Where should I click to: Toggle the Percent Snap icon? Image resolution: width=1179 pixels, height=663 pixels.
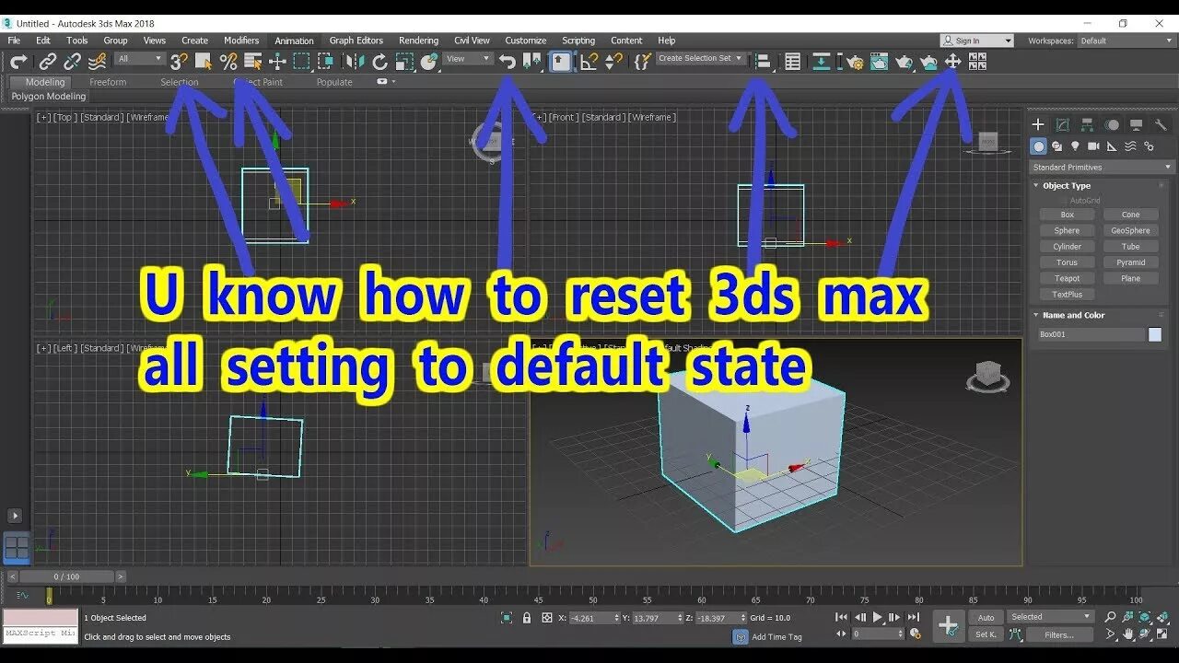click(228, 62)
